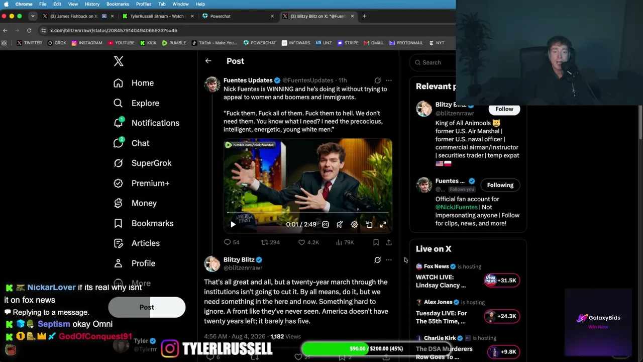Click the page scrollbar on the right edge
The height and width of the screenshot is (362, 643).
click(x=640, y=123)
